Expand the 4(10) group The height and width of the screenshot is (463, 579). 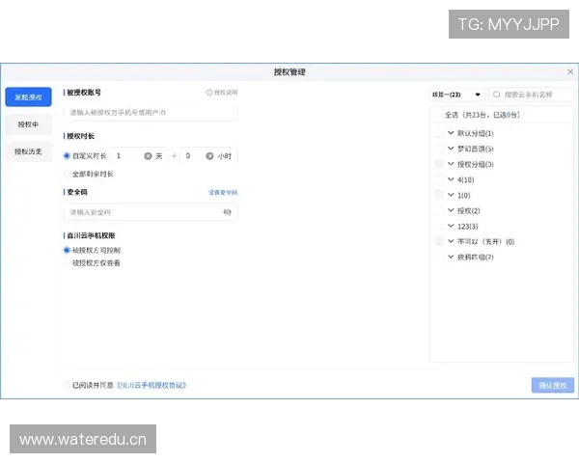click(x=451, y=179)
